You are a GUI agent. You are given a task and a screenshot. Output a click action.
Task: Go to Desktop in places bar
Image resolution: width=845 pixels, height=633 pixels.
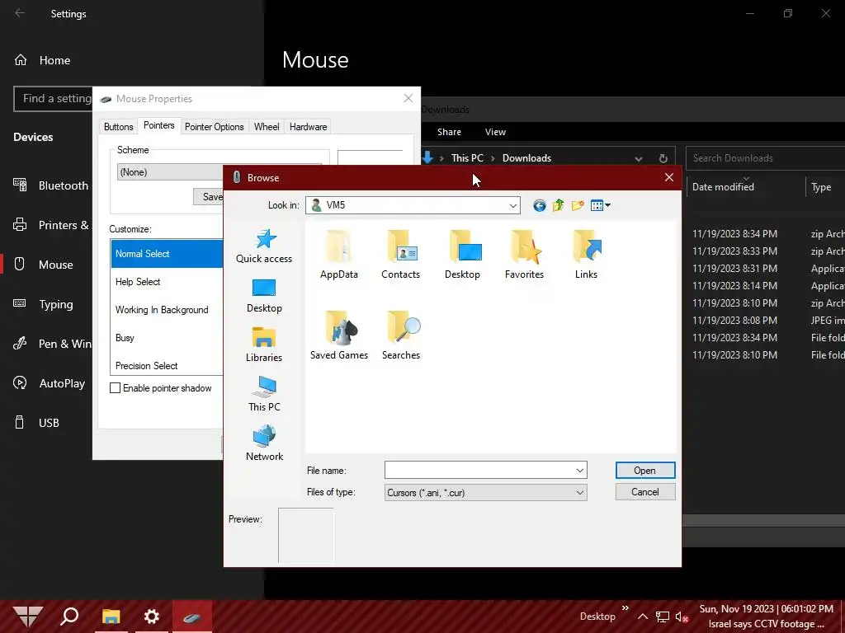point(264,296)
